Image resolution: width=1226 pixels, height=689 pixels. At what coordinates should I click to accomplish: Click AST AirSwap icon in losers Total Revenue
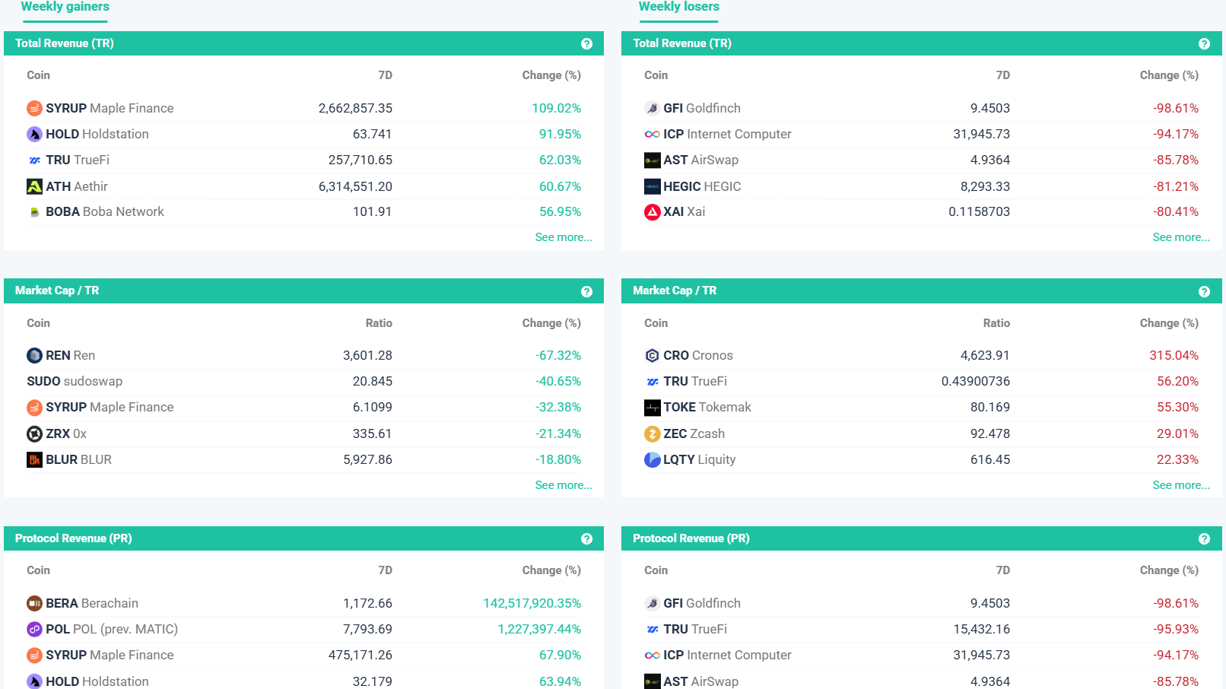[x=652, y=160]
